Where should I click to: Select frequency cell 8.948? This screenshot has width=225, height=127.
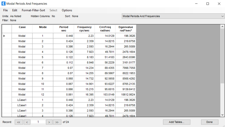84,62
